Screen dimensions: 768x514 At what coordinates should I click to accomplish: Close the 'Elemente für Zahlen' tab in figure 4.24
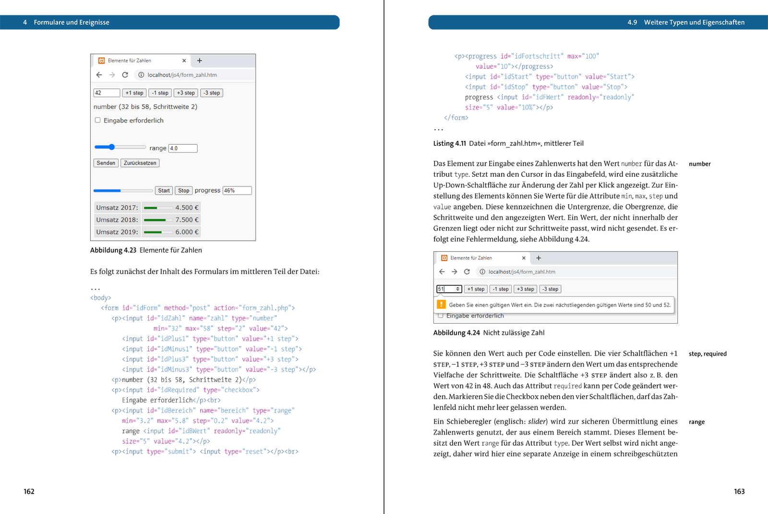(524, 258)
